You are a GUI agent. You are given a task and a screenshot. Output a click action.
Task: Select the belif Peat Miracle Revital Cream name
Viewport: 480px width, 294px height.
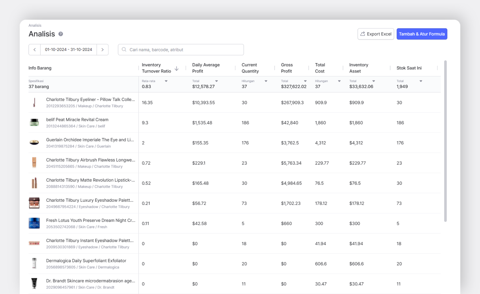pos(77,119)
